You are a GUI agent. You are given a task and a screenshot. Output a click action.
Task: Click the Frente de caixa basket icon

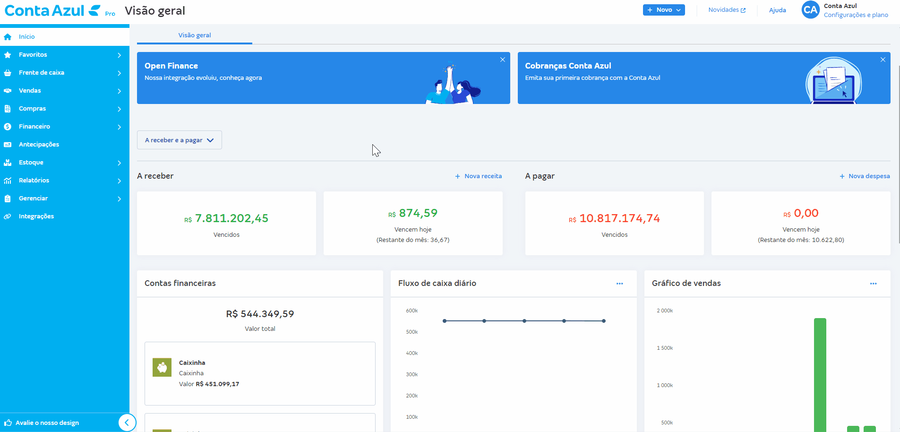coord(8,73)
